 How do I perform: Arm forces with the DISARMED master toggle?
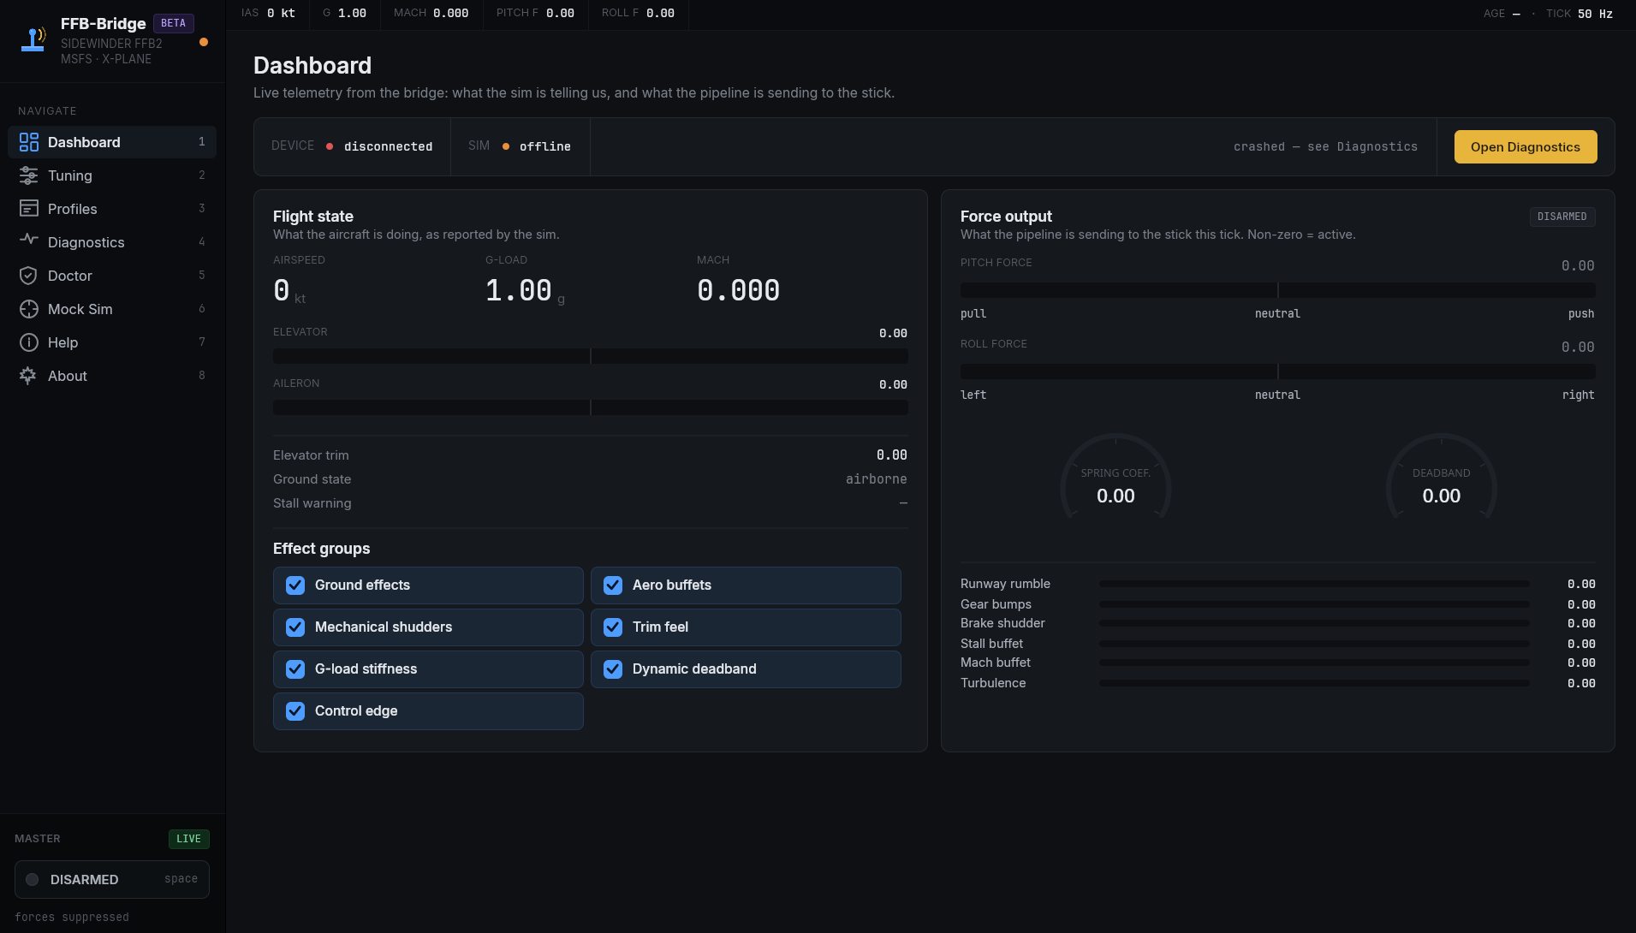[112, 880]
